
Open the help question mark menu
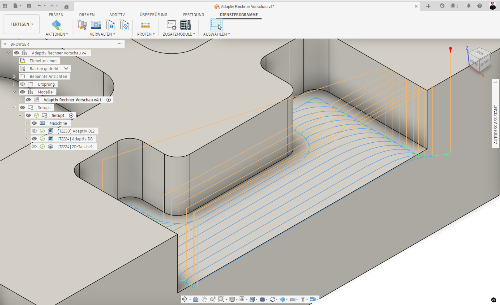[x=480, y=6]
